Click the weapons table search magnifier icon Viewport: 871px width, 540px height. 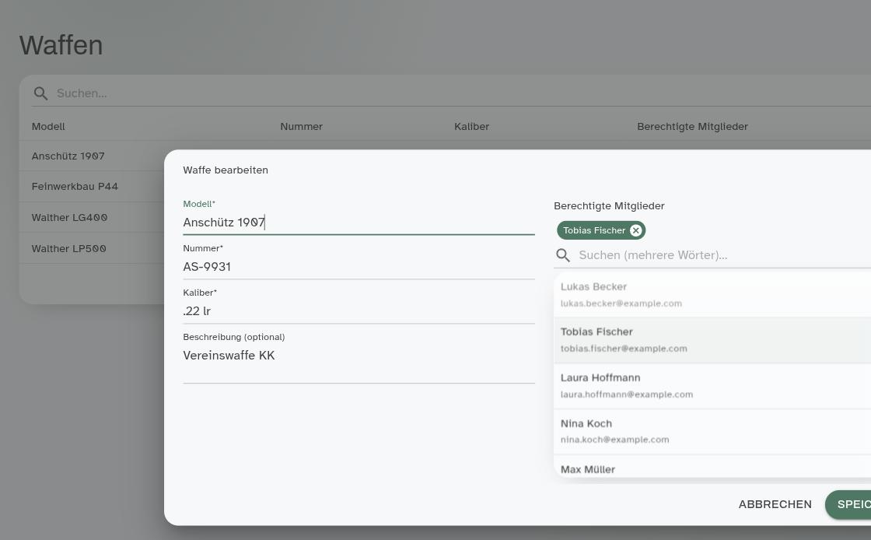click(x=40, y=93)
